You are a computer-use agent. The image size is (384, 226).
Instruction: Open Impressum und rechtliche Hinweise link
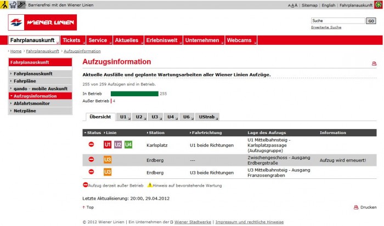click(x=249, y=222)
